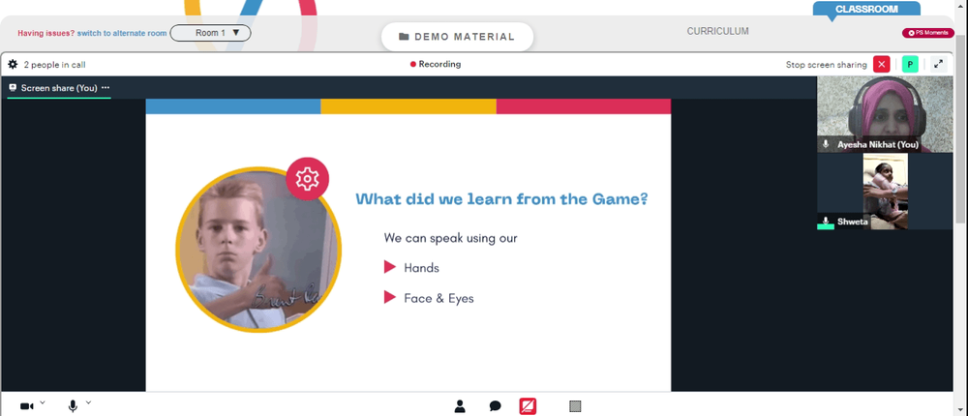The image size is (968, 416).
Task: Click 'Stop screen sharing' label
Action: (x=826, y=64)
